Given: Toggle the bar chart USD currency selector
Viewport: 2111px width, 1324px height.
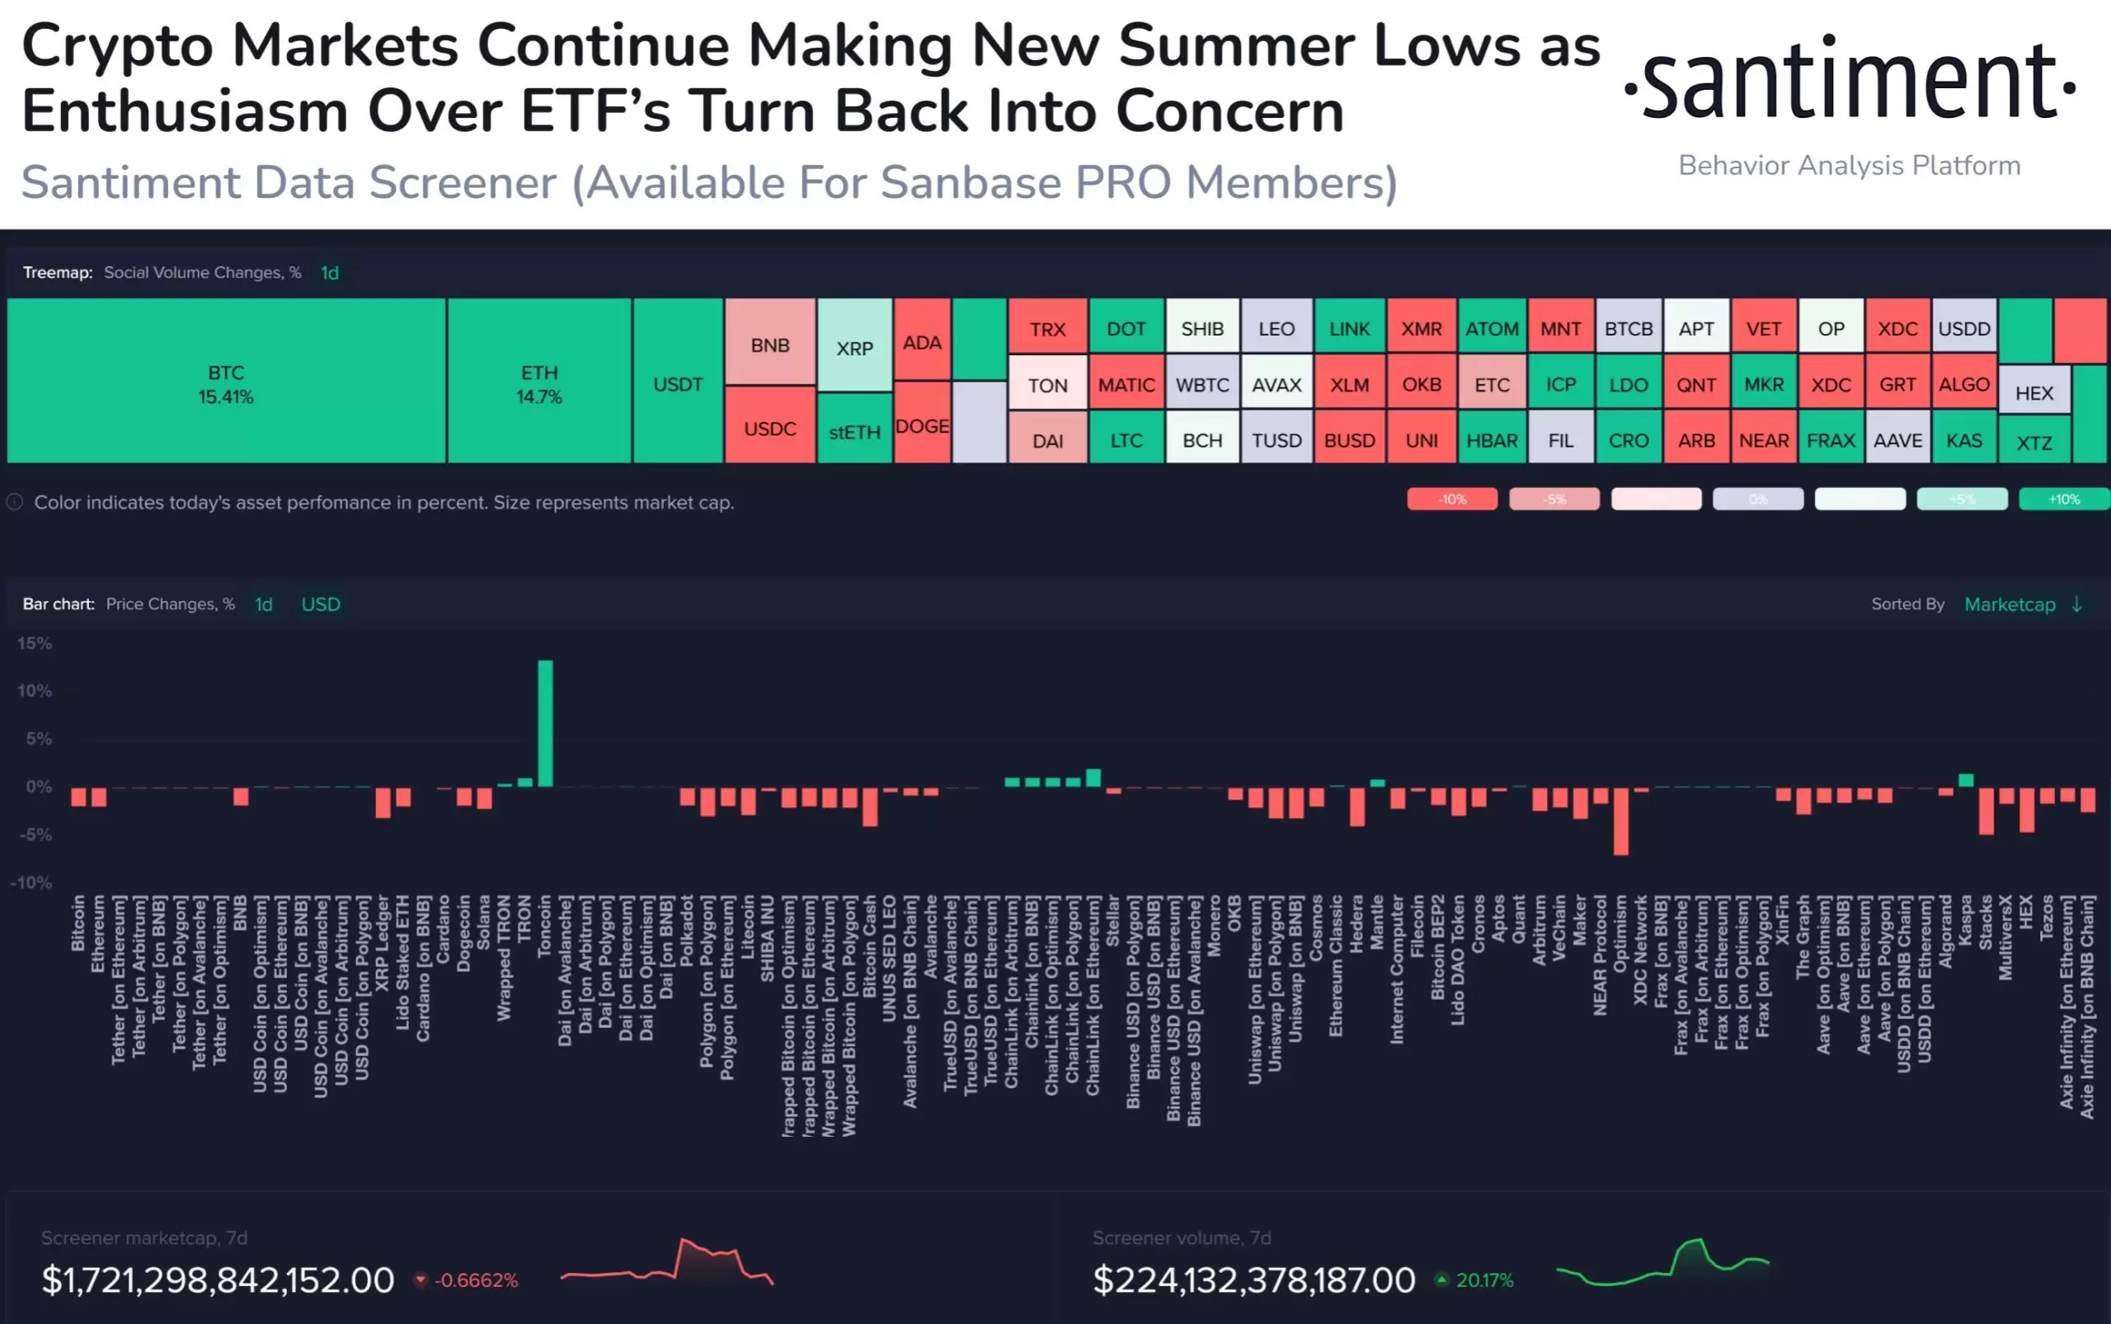Looking at the screenshot, I should click(x=321, y=604).
